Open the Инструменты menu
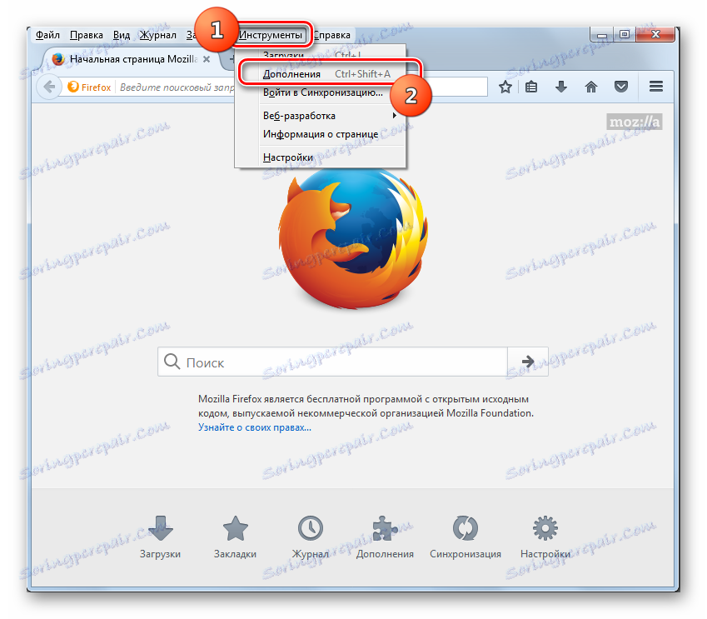 point(271,35)
